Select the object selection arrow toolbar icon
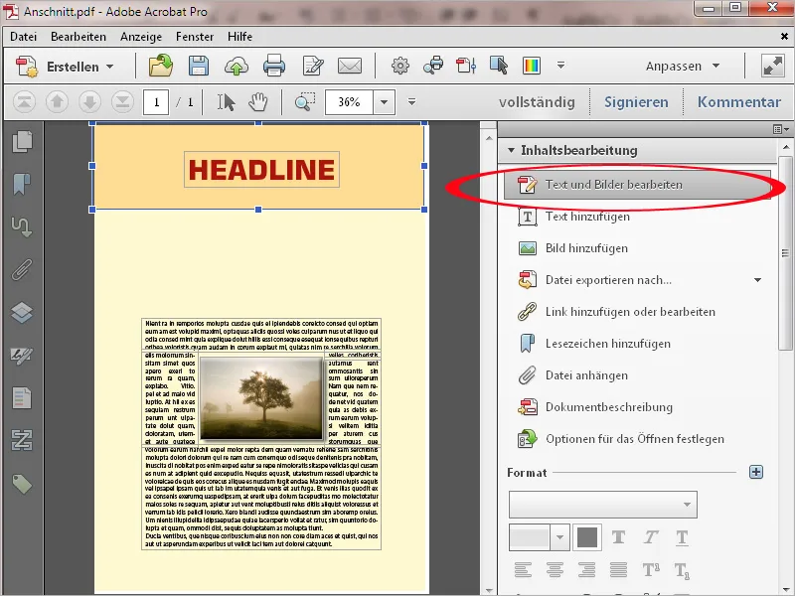 [499, 66]
